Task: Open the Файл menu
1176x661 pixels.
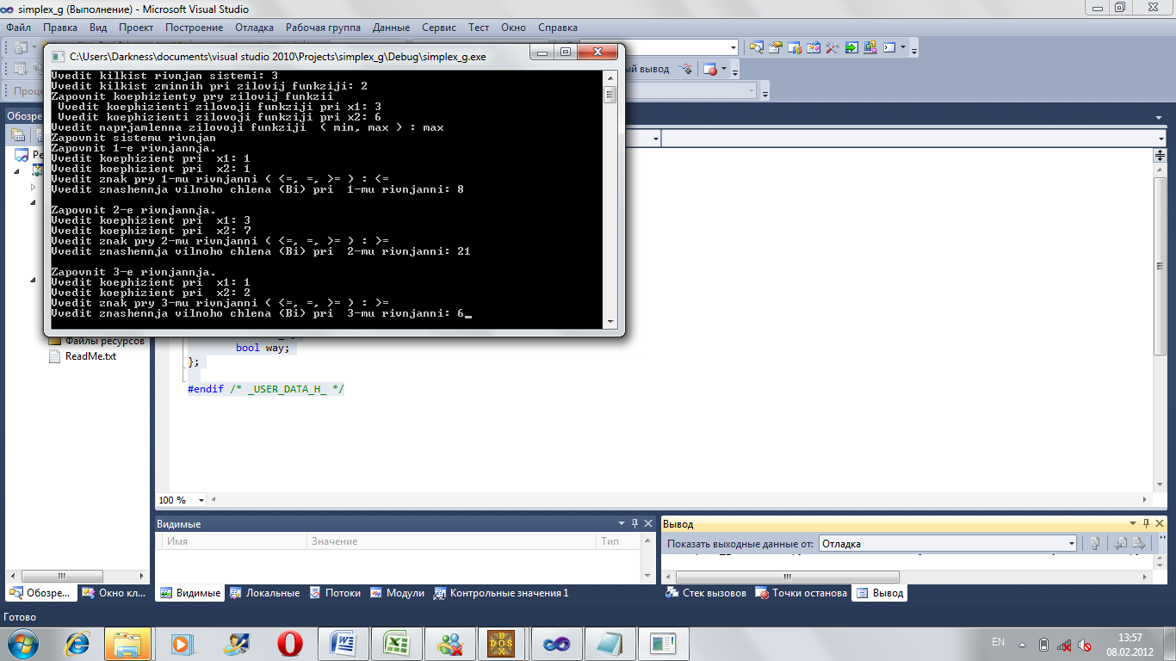Action: (18, 28)
